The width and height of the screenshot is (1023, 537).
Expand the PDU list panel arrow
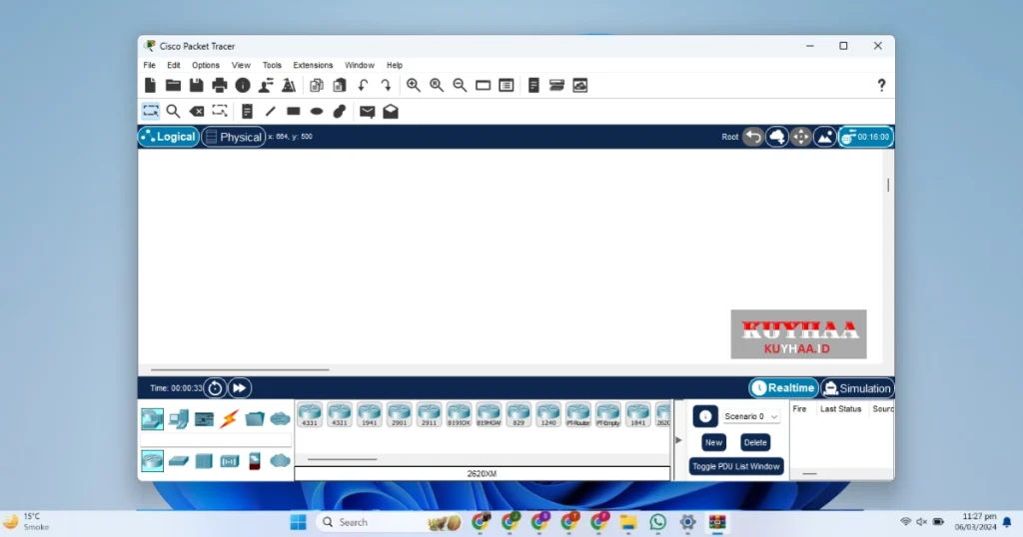(678, 440)
